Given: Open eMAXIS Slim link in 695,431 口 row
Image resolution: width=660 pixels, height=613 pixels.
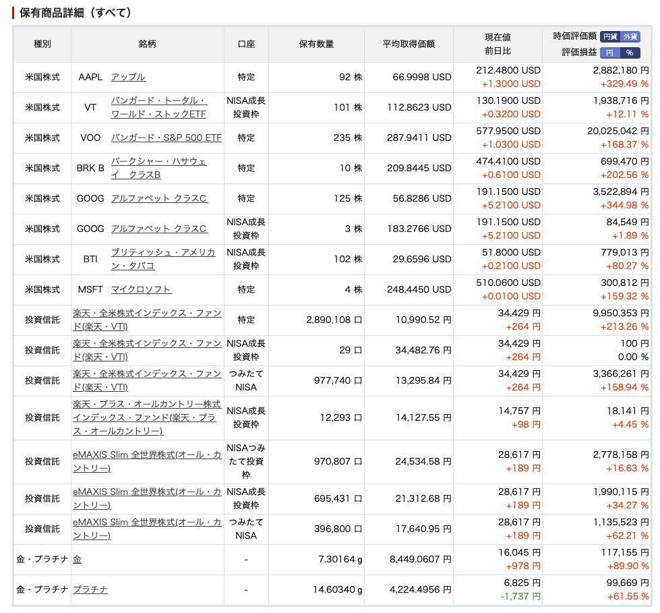Looking at the screenshot, I should point(147,498).
